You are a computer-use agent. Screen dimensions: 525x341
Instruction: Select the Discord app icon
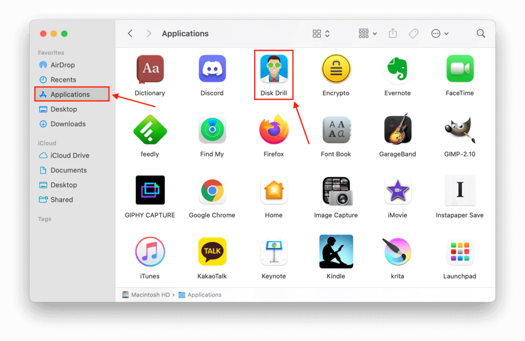pos(212,68)
